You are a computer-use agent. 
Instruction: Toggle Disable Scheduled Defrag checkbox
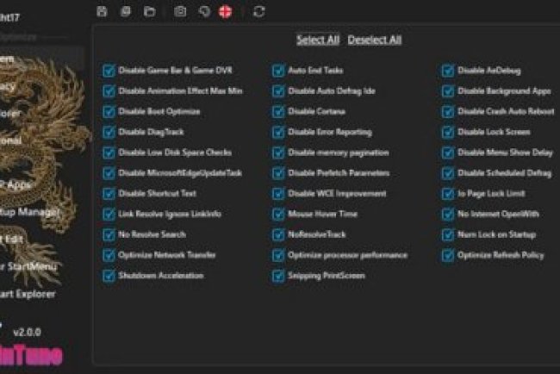[x=448, y=173]
